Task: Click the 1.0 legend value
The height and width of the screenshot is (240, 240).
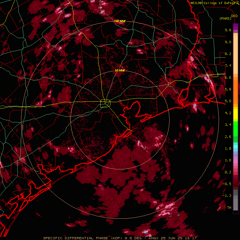Action: [x=228, y=160]
